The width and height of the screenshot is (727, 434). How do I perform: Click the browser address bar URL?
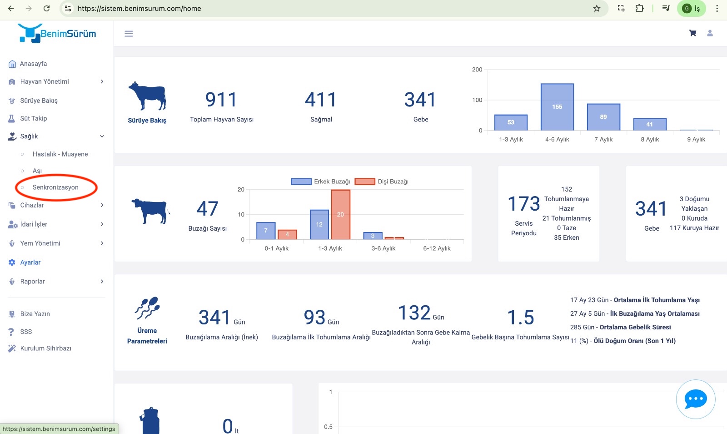point(139,8)
